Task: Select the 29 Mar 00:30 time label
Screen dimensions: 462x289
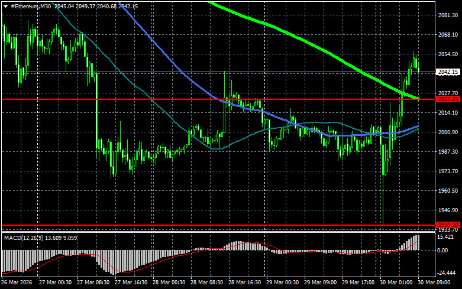Action: (x=283, y=282)
